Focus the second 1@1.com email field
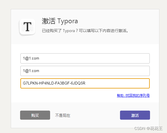 (x=85, y=71)
